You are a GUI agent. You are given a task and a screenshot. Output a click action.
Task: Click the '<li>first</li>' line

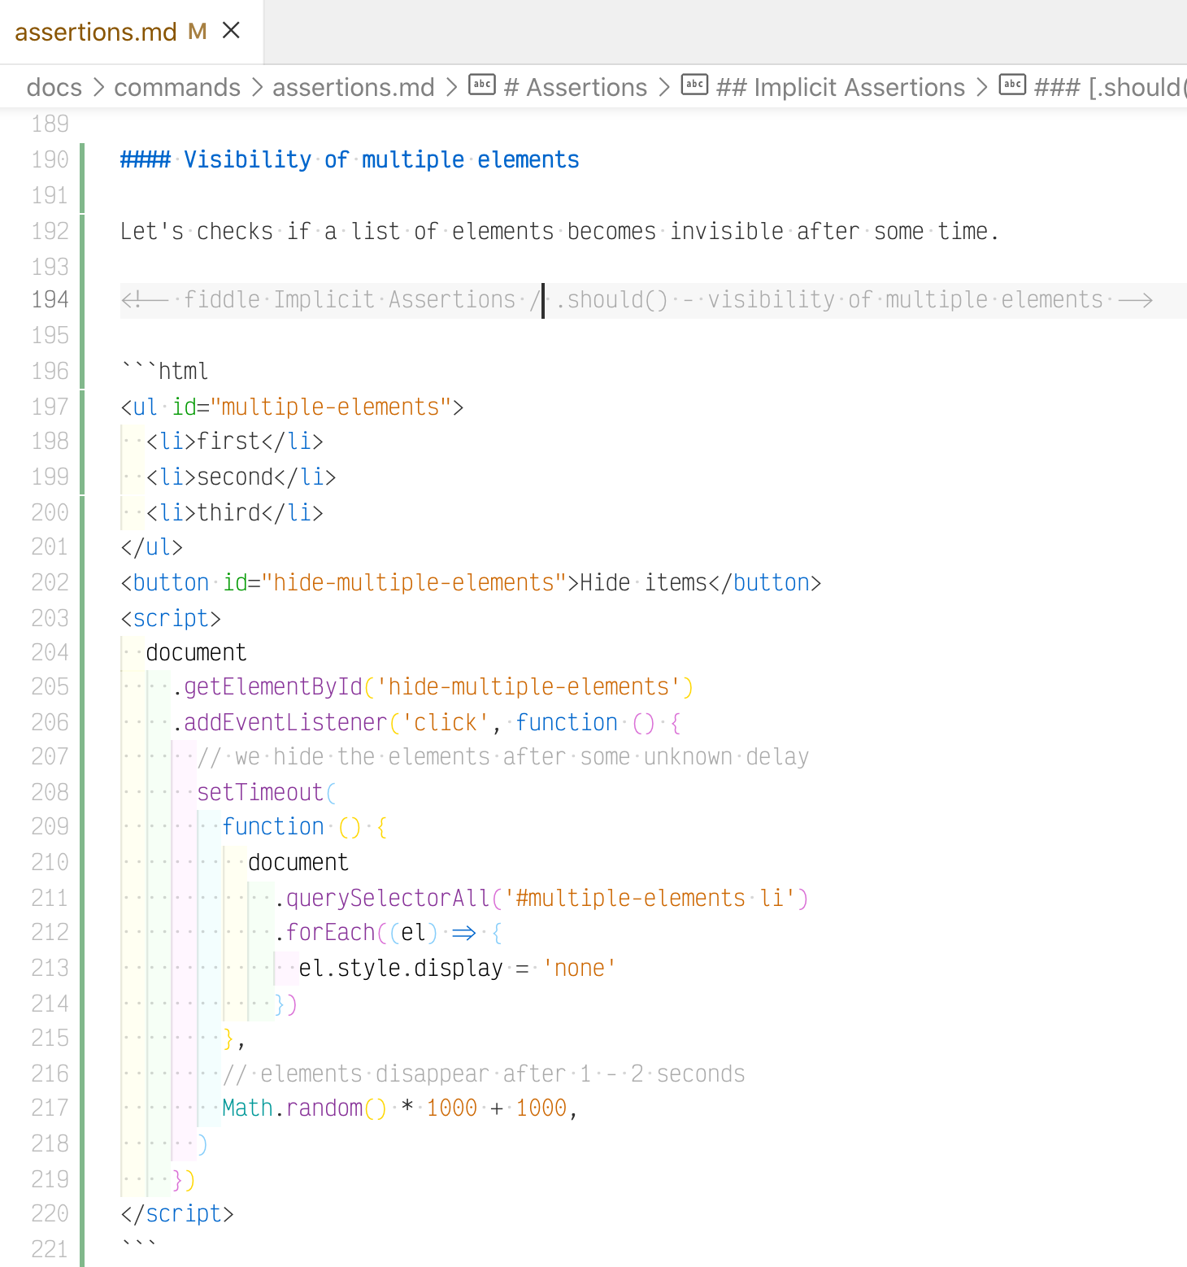pyautogui.click(x=235, y=442)
